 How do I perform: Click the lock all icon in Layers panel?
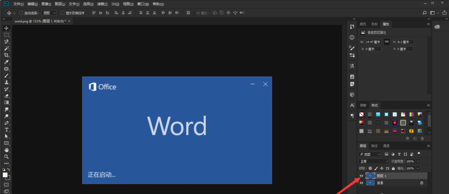pyautogui.click(x=394, y=168)
